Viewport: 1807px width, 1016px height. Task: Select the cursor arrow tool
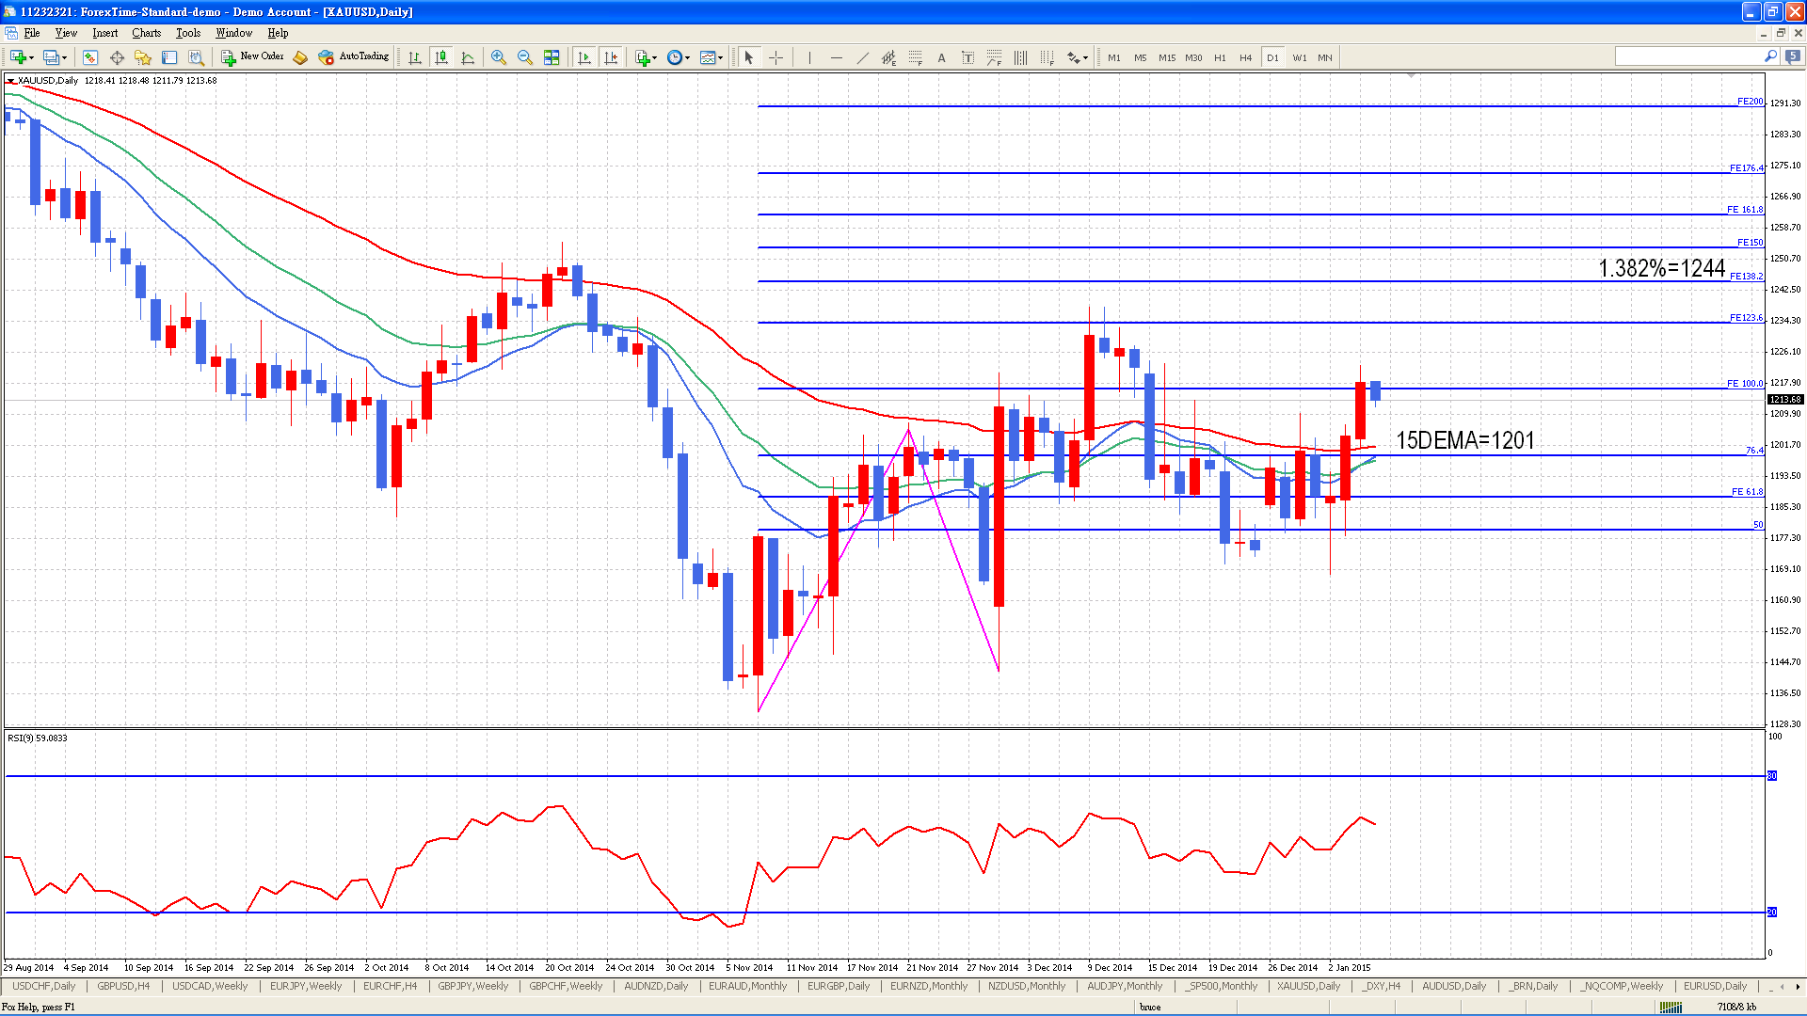[x=749, y=57]
